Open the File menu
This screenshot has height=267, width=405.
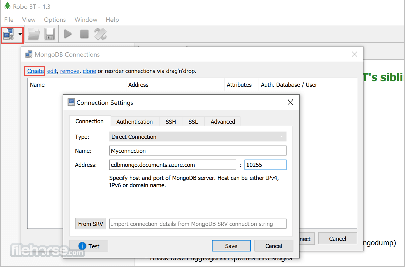9,20
